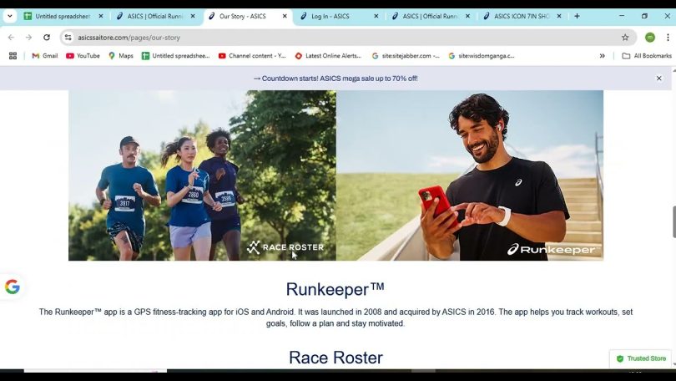Click the ASICS mega sale announcement
The image size is (676, 381).
coord(335,79)
